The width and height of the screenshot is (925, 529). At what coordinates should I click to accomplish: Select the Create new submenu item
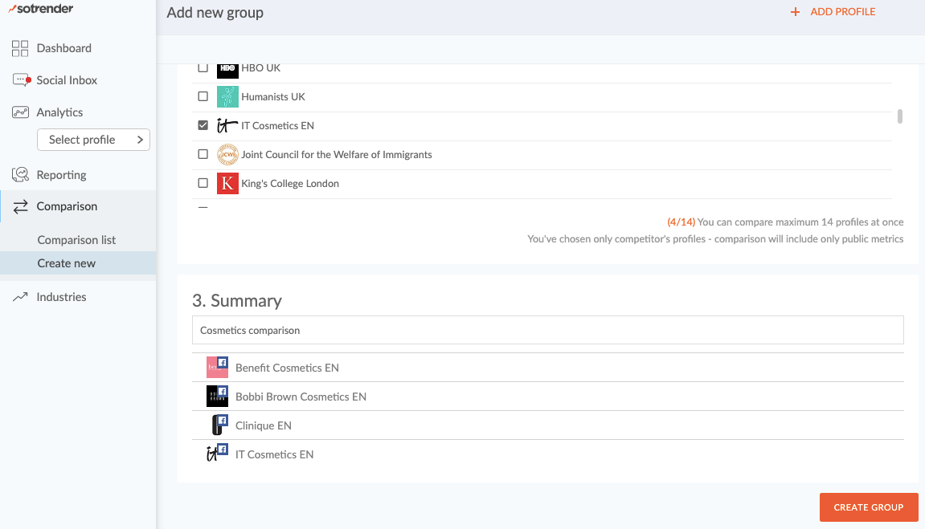coord(67,263)
